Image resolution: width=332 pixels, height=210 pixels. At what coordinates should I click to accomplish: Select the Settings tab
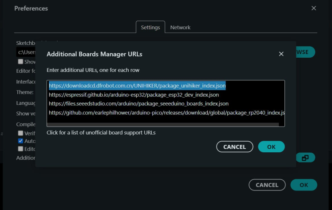150,27
